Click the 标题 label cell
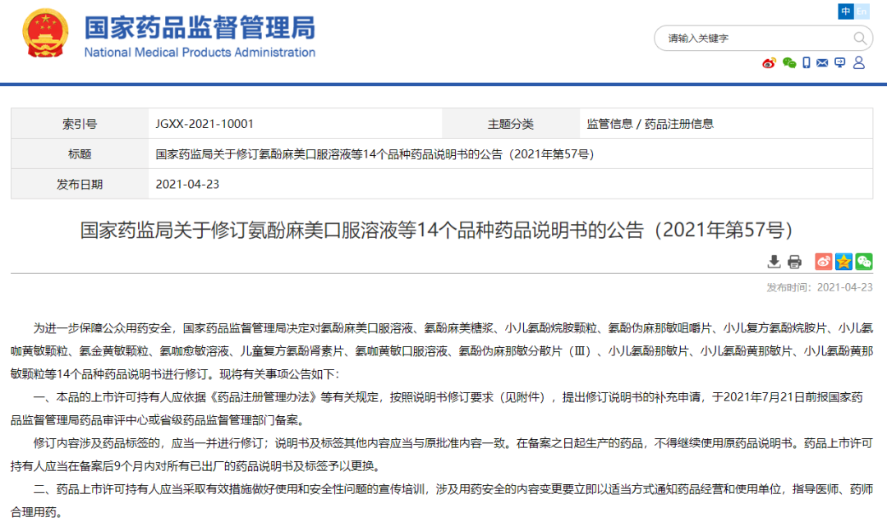 [x=80, y=153]
